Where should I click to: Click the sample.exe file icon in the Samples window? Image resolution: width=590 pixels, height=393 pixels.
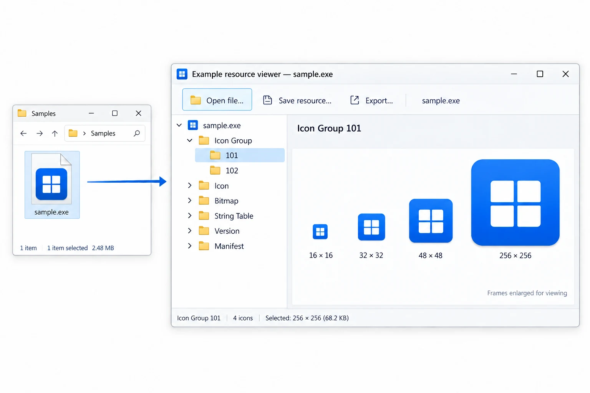click(51, 184)
